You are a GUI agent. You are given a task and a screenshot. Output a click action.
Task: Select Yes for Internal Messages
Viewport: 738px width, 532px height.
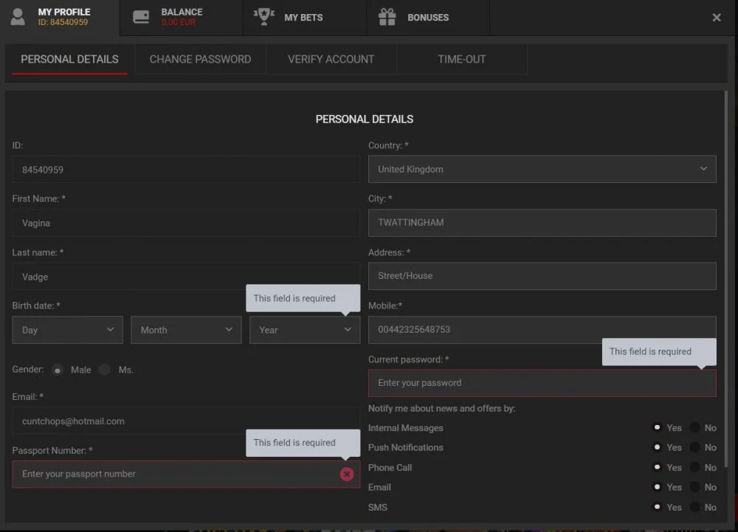click(x=657, y=427)
